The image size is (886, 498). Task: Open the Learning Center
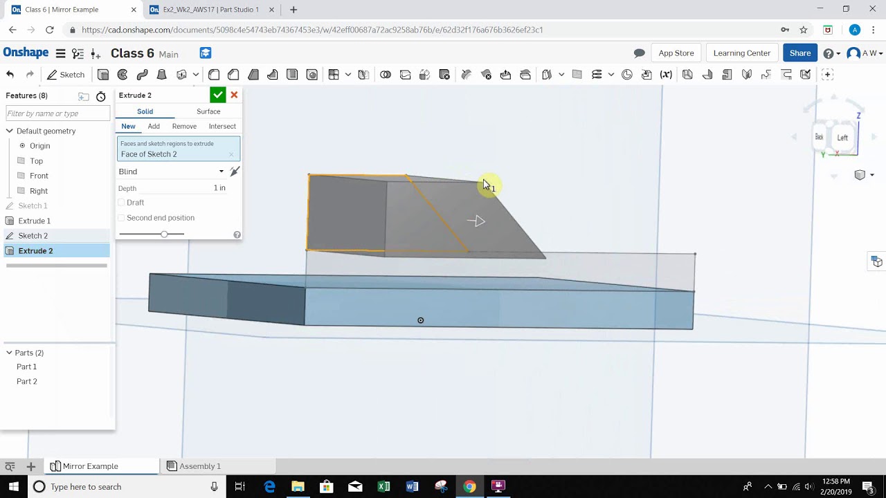[742, 53]
